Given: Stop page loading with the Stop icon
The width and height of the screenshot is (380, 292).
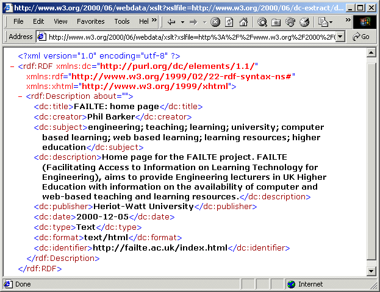Looking at the screenshot, I should click(x=215, y=22).
